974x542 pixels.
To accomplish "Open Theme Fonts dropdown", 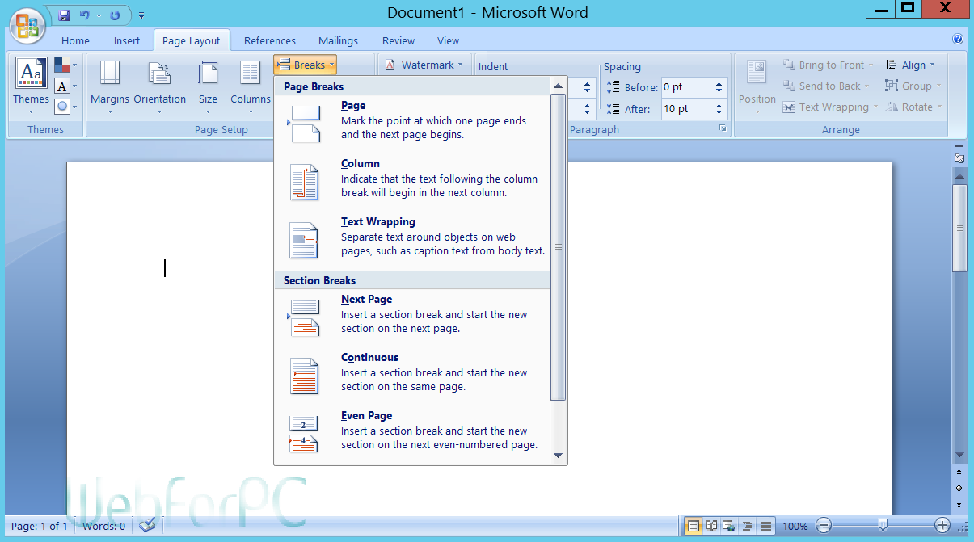I will 65,86.
